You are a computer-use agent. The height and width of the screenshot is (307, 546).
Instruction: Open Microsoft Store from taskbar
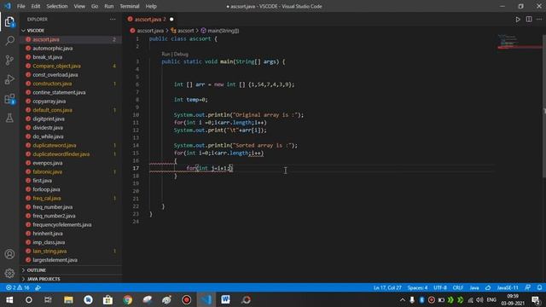point(107,299)
